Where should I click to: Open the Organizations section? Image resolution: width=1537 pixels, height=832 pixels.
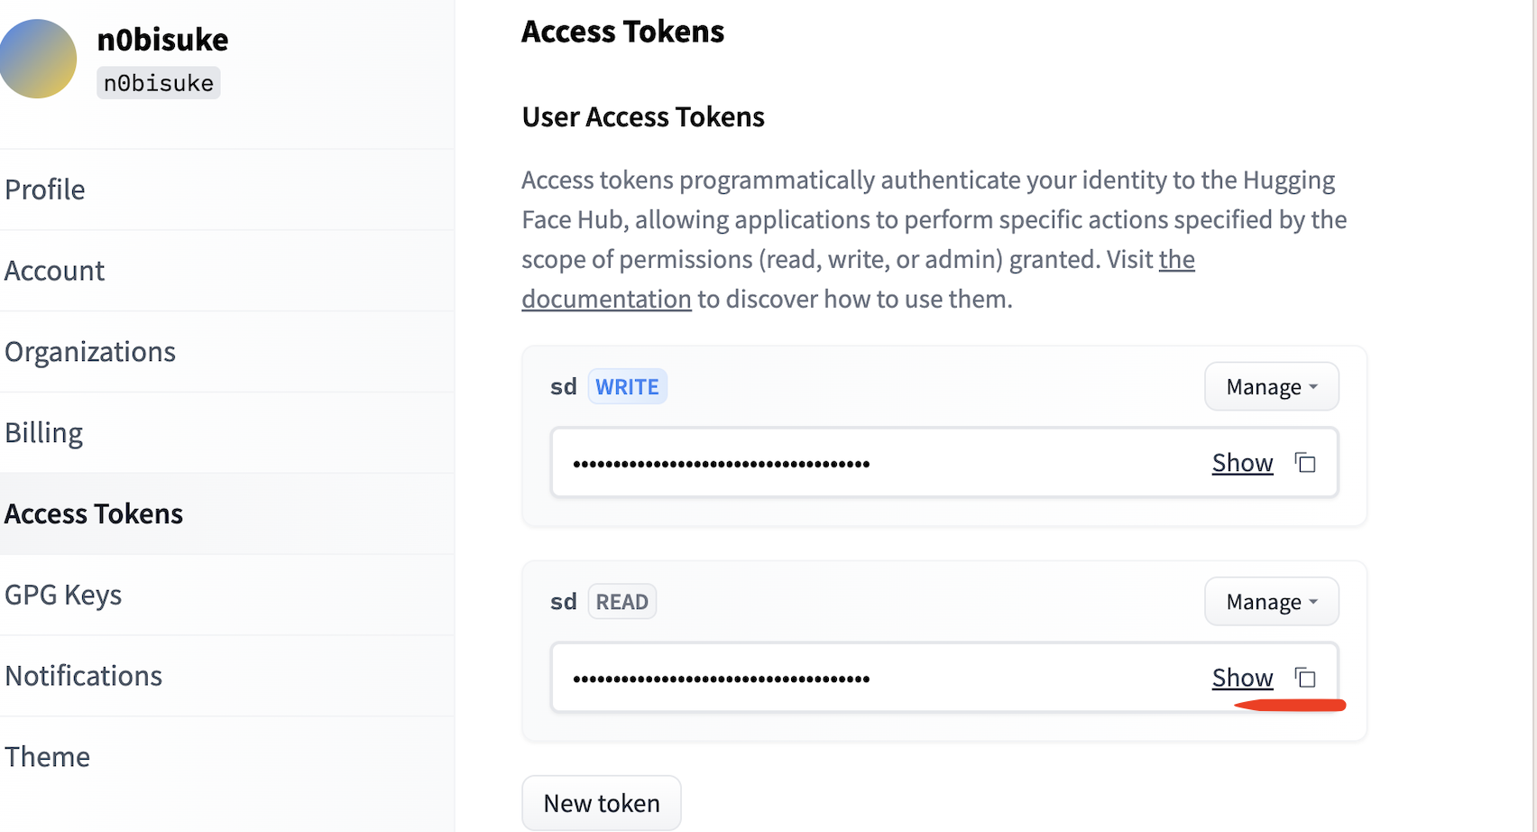click(90, 352)
